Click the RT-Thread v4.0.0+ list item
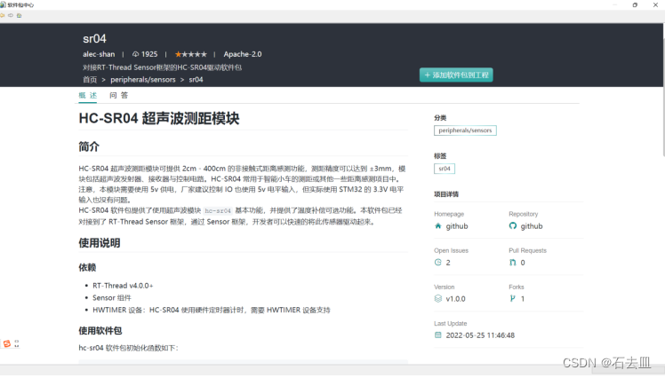Image resolution: width=665 pixels, height=378 pixels. click(x=123, y=286)
